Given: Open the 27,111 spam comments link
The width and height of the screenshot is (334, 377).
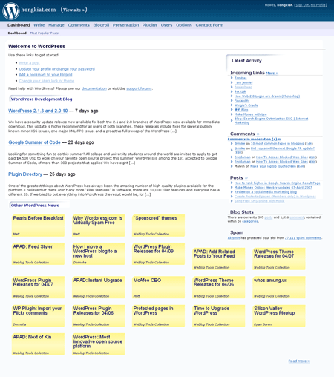Looking at the screenshot, I should [303, 238].
